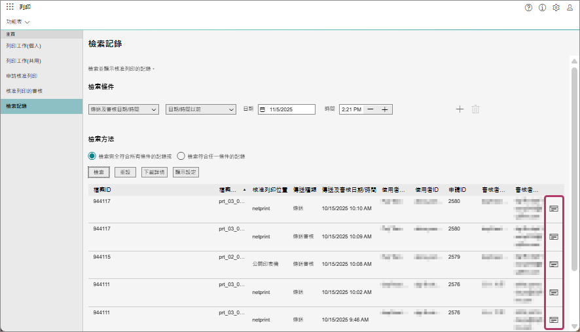Viewport: 580px width, 332px height.
Task: Open the user account icon
Action: pyautogui.click(x=570, y=7)
